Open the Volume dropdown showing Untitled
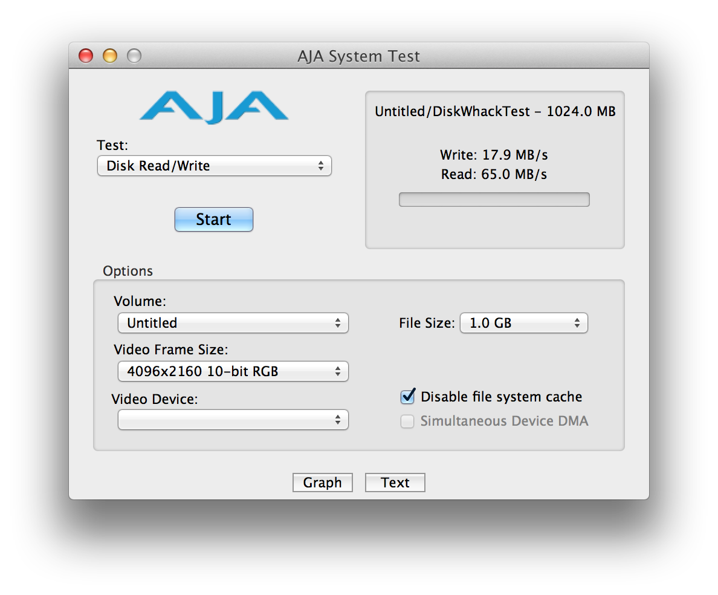 (233, 323)
